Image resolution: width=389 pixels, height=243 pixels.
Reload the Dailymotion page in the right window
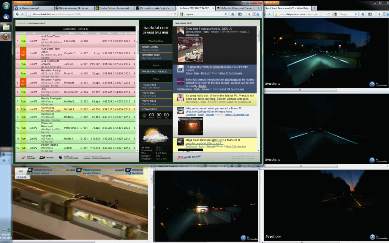329,14
